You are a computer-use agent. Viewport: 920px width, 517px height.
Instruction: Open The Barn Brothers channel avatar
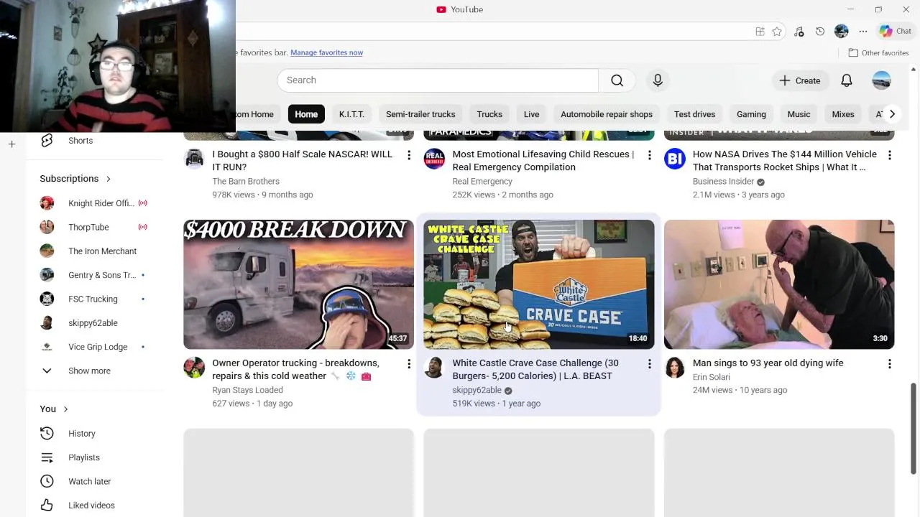pyautogui.click(x=194, y=159)
